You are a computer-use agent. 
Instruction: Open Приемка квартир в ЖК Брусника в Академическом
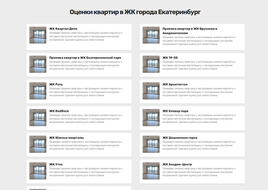click(190, 31)
